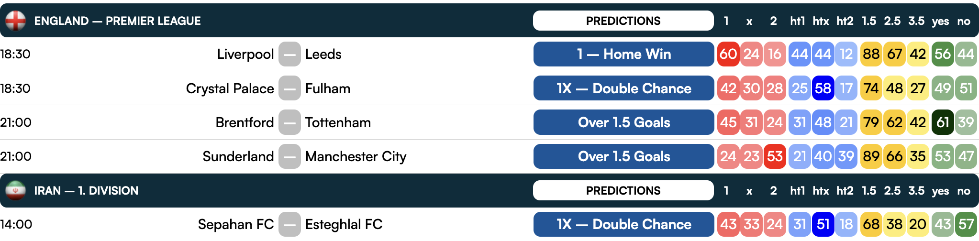The image size is (979, 241).
Task: Click the dash icon between Brentford and Tottenham
Action: pos(289,122)
